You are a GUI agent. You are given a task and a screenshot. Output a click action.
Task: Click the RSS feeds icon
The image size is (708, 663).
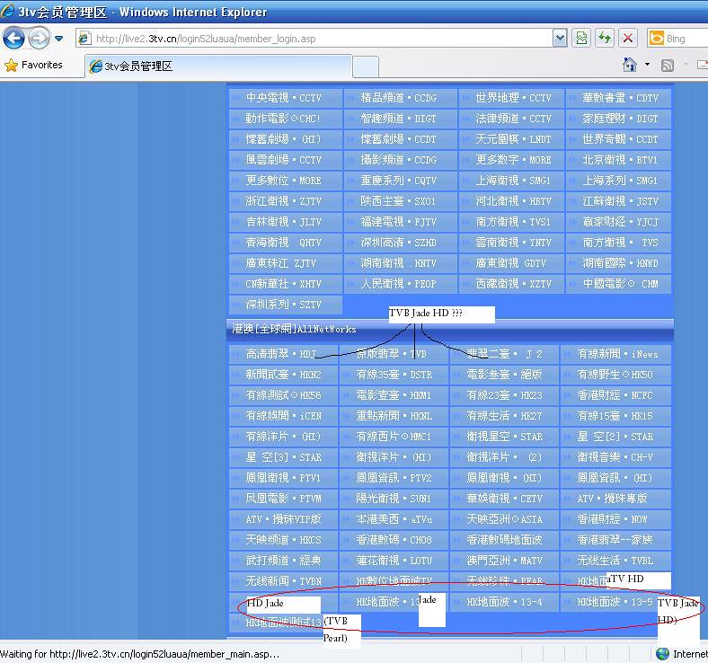point(668,66)
